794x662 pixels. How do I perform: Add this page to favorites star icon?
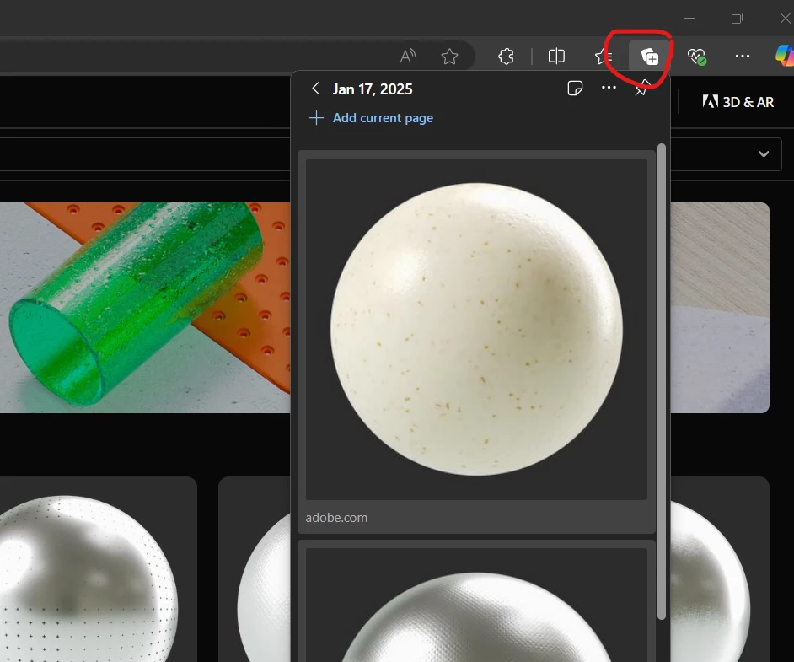click(x=449, y=56)
